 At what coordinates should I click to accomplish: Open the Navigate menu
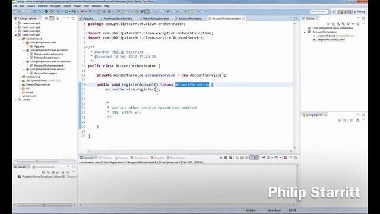(55, 6)
